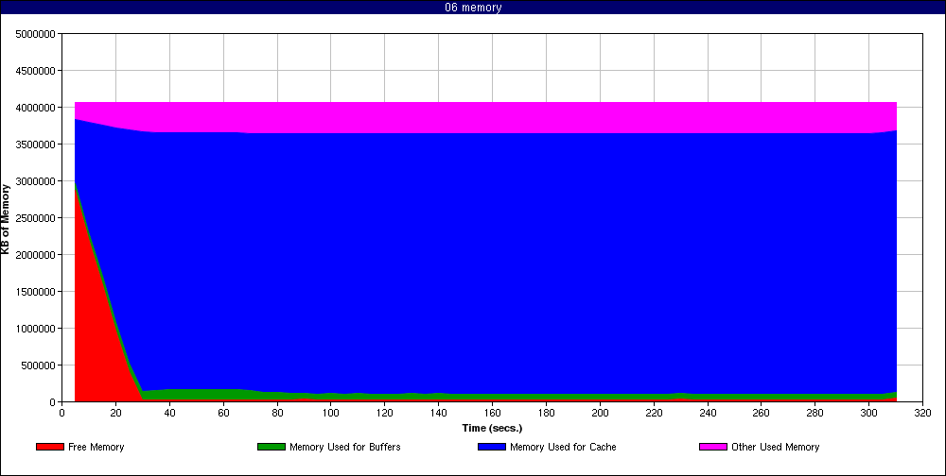Click the 60 tick on time axis
This screenshot has width=946, height=476.
[x=223, y=414]
